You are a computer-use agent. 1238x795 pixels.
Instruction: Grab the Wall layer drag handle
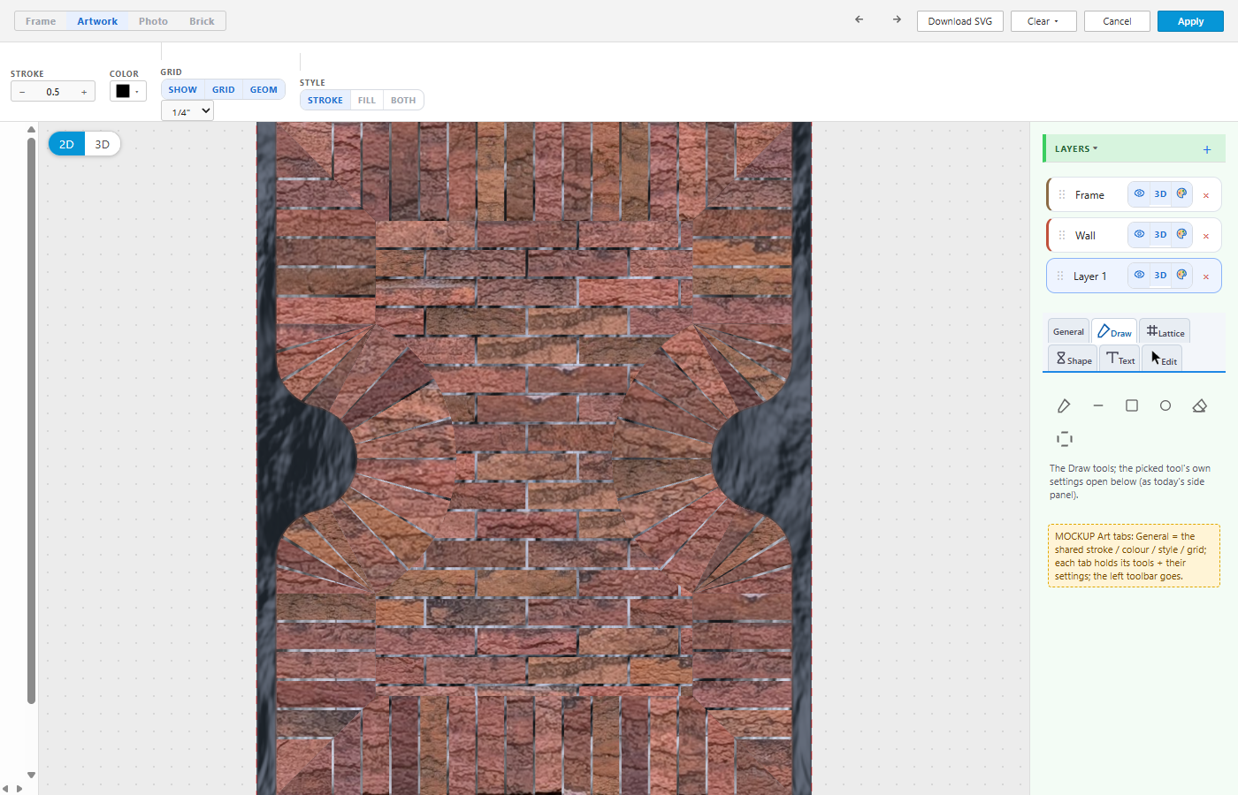(1062, 235)
